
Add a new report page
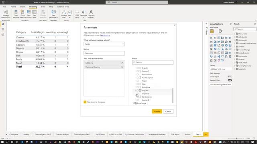(206, 134)
